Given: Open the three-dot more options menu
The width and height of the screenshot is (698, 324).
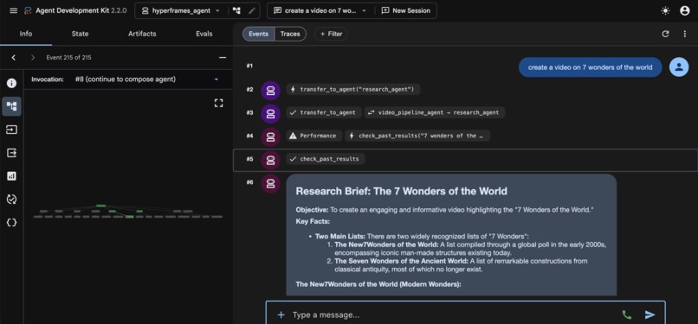Looking at the screenshot, I should 685,34.
